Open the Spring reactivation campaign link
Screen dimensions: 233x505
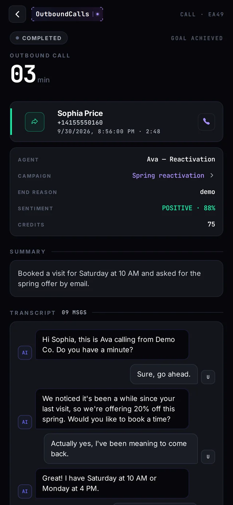tap(168, 175)
